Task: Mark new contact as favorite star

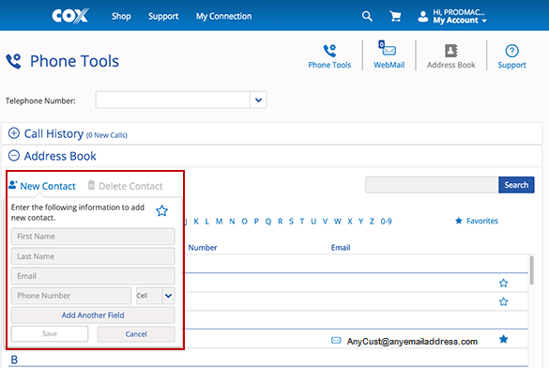Action: click(161, 211)
